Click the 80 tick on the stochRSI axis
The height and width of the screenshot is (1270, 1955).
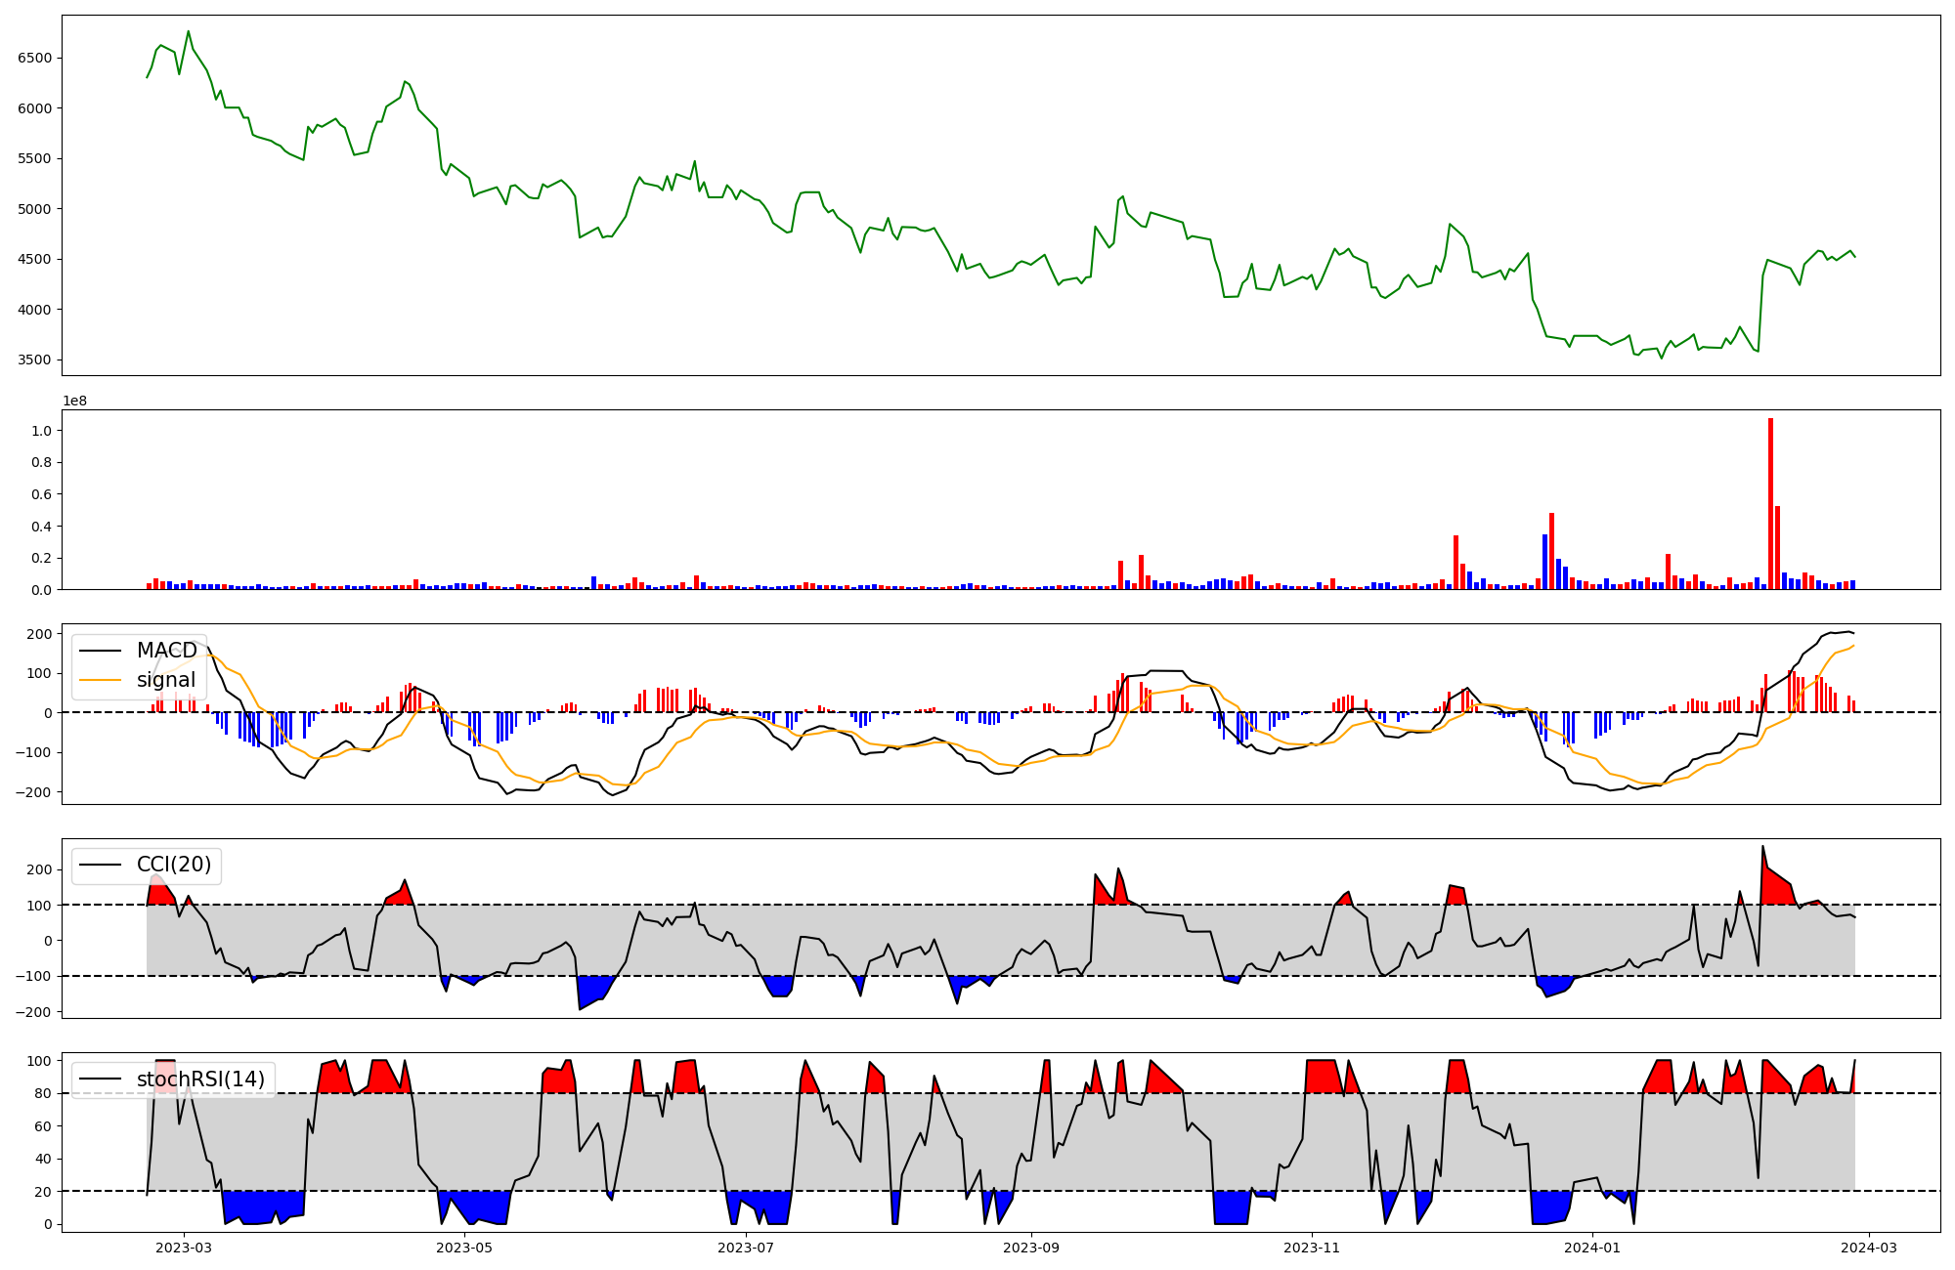pos(42,1093)
